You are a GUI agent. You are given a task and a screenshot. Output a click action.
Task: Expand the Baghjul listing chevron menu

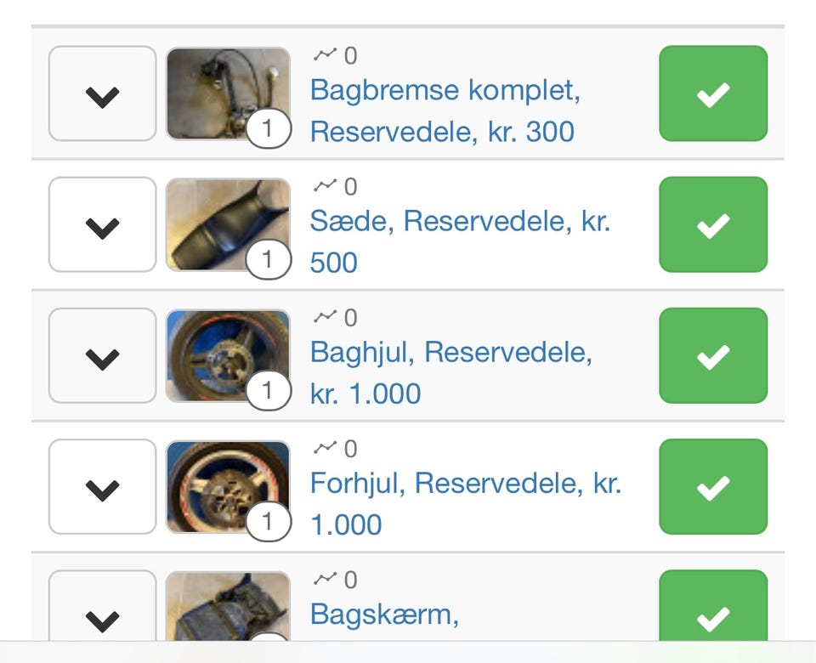(x=102, y=355)
